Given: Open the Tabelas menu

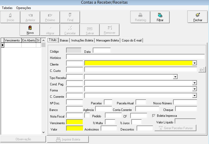Looking at the screenshot, I should click(7, 8).
